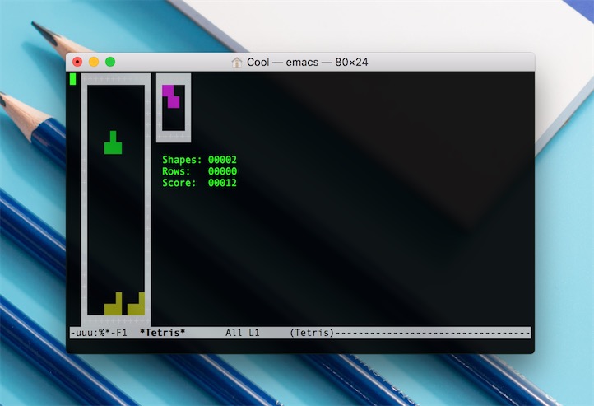The image size is (594, 406).
Task: Minimize the terminal window with the yellow button
Action: pos(94,62)
